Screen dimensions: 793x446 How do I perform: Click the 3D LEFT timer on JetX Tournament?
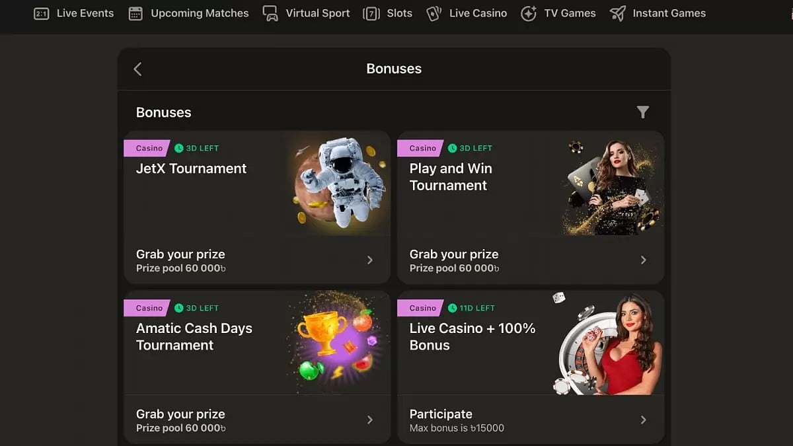point(196,148)
